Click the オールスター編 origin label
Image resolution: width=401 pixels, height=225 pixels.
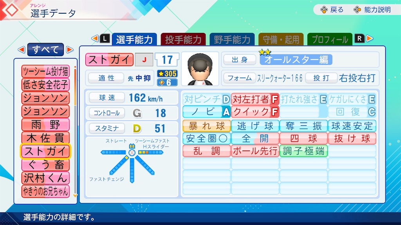pos(296,60)
